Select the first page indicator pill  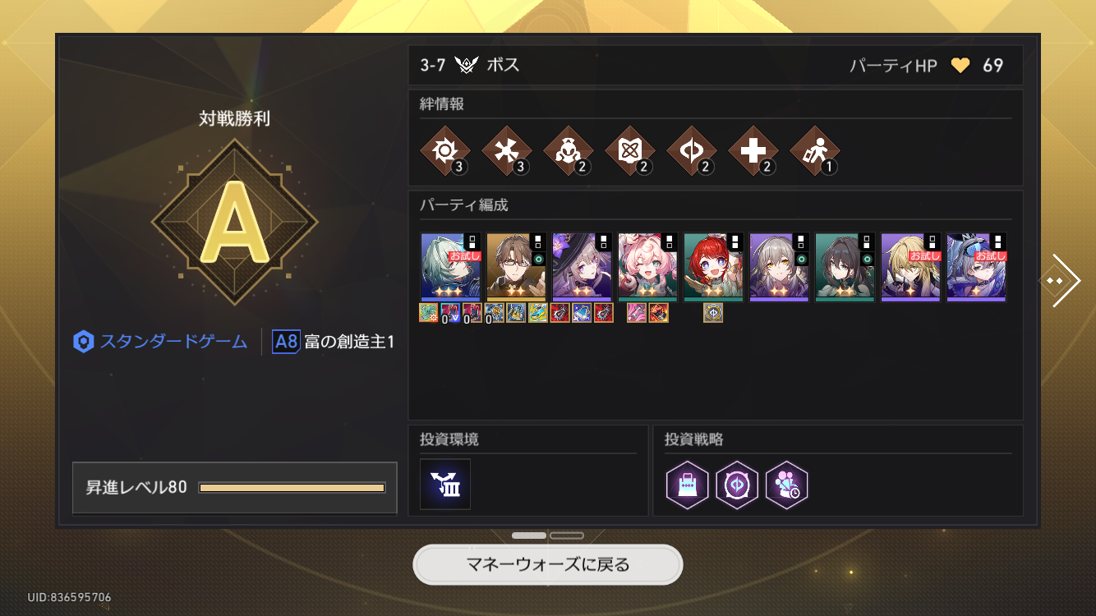point(529,536)
